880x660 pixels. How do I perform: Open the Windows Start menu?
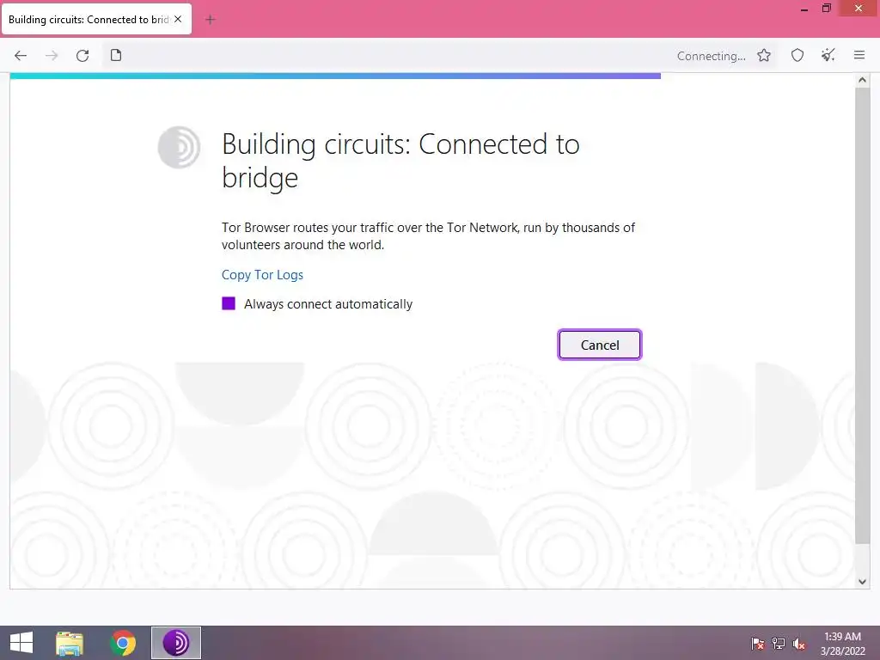pyautogui.click(x=21, y=643)
